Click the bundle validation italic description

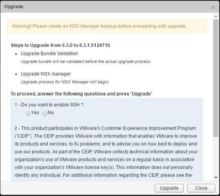tap(86, 61)
